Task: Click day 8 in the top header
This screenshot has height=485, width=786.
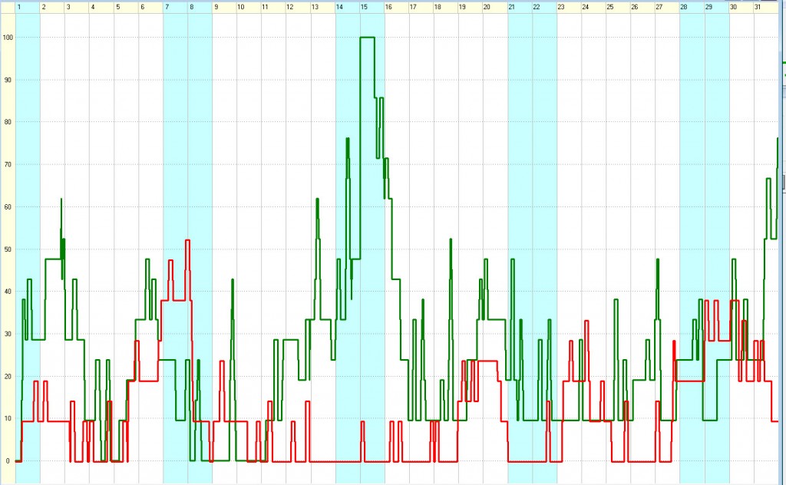Action: point(200,7)
